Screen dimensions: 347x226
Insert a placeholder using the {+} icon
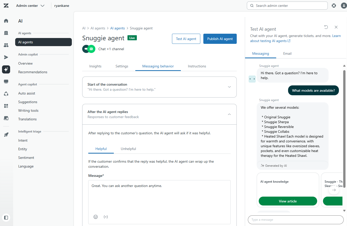pyautogui.click(x=106, y=217)
